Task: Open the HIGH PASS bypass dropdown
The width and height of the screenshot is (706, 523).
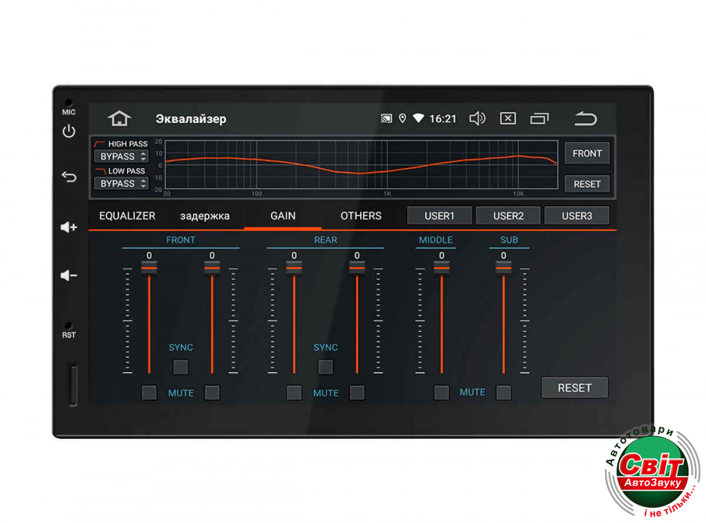Action: pyautogui.click(x=121, y=157)
